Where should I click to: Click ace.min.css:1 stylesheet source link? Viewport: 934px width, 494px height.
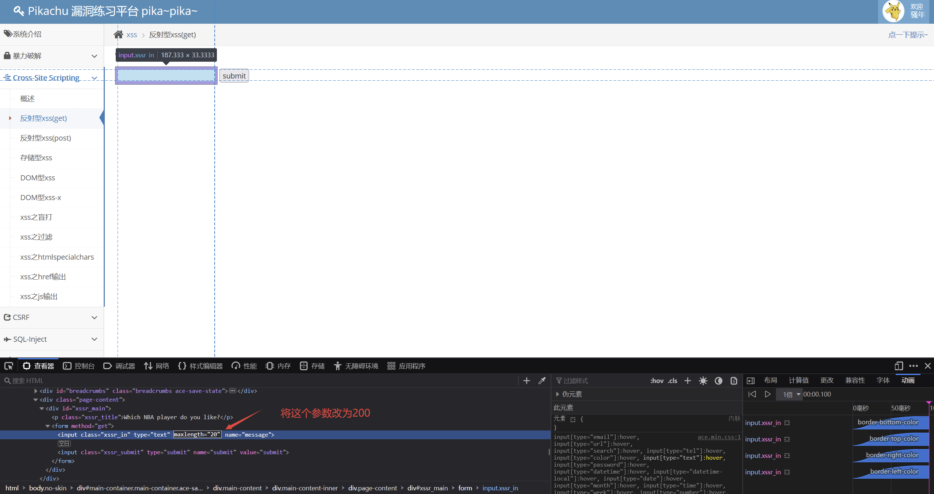pos(719,437)
